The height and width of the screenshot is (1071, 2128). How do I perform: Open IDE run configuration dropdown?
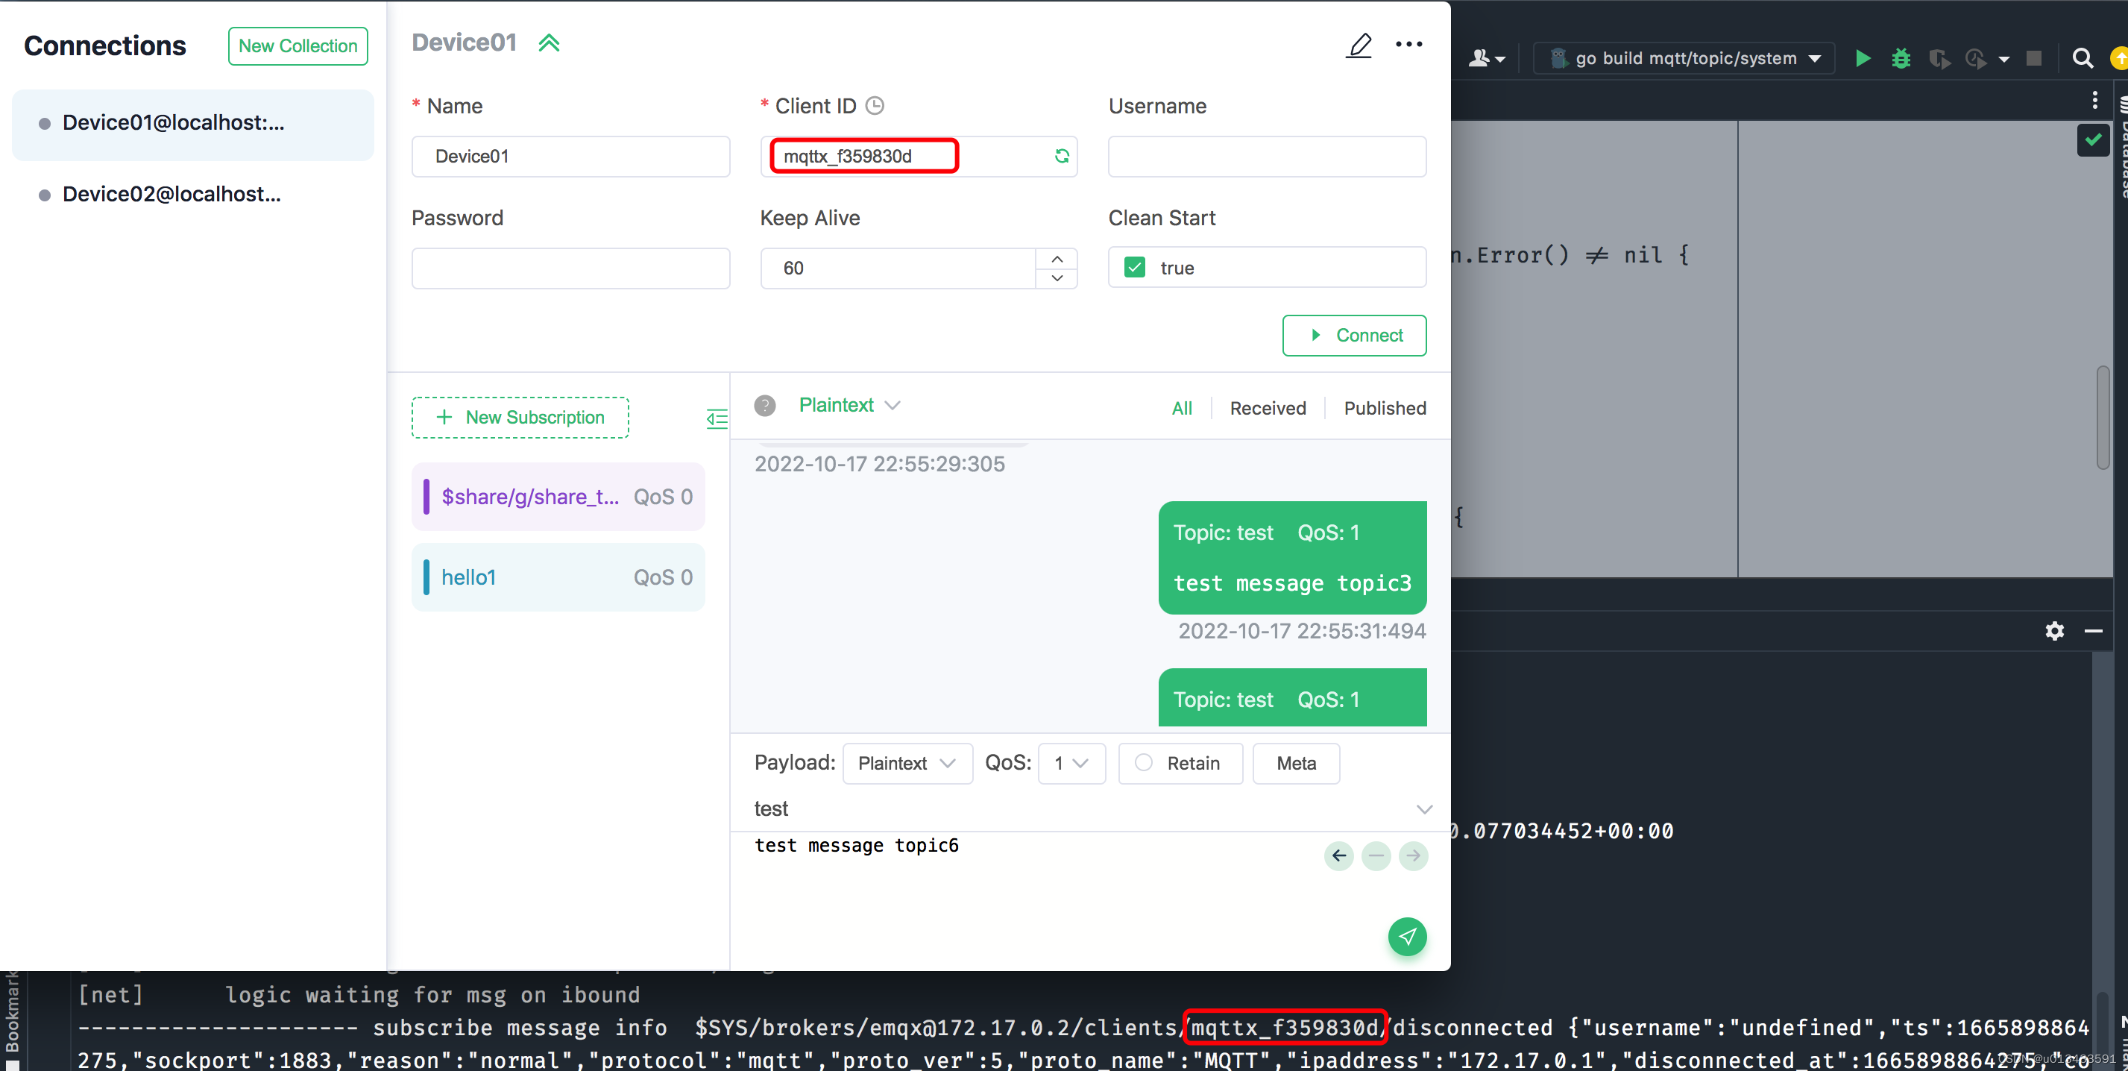click(1684, 59)
